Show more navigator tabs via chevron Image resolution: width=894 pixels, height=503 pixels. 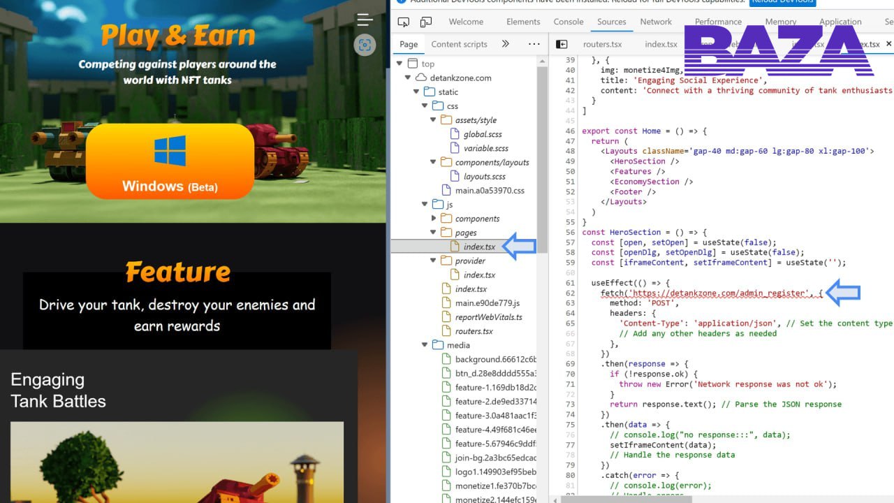pyautogui.click(x=505, y=44)
